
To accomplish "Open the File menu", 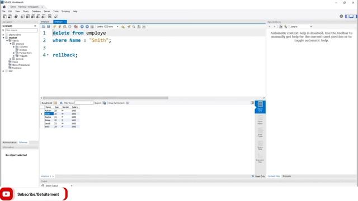I will [x=3, y=11].
